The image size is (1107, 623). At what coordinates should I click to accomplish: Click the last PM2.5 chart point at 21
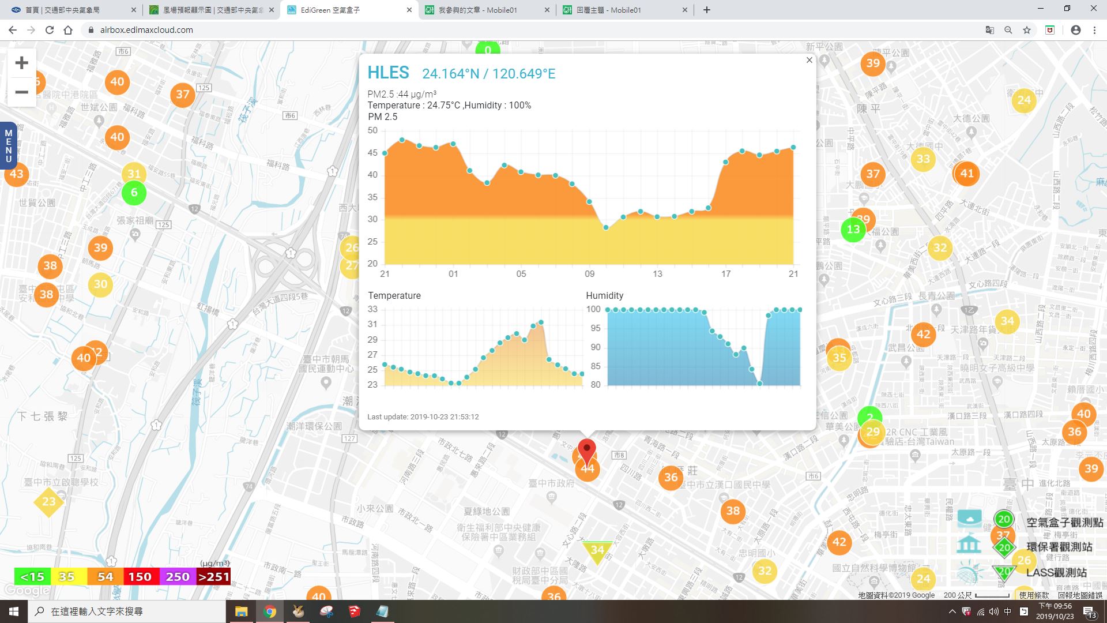point(793,148)
